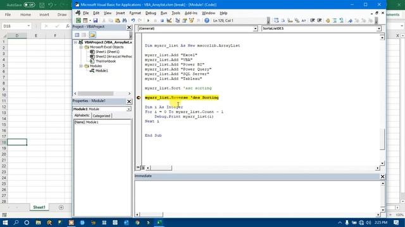
Task: Collapse the VBAProject tree node
Action: click(75, 42)
